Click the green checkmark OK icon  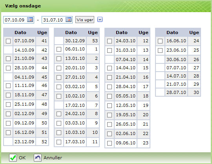pos(13,158)
